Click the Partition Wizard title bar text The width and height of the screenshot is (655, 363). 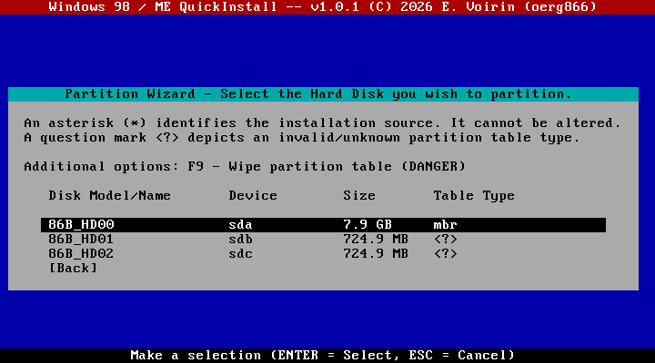[x=318, y=93]
